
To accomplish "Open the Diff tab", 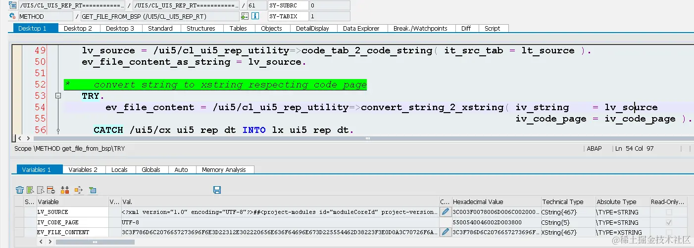I will tap(466, 28).
